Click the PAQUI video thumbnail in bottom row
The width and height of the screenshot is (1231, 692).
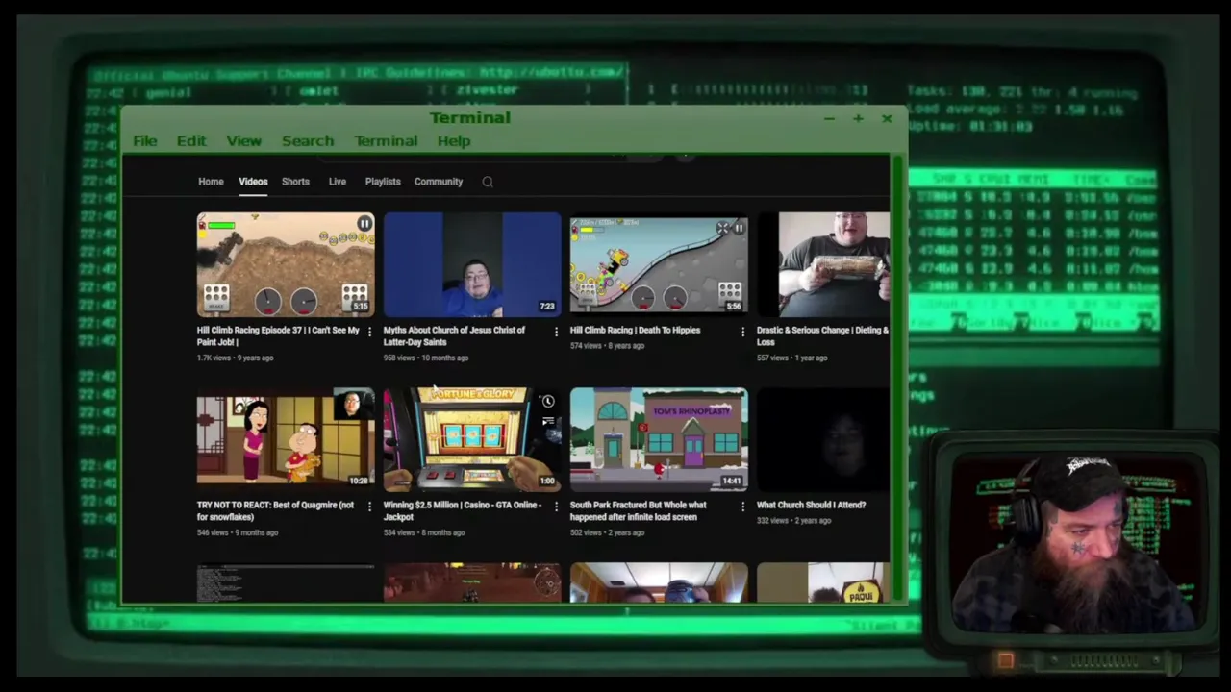tap(824, 582)
